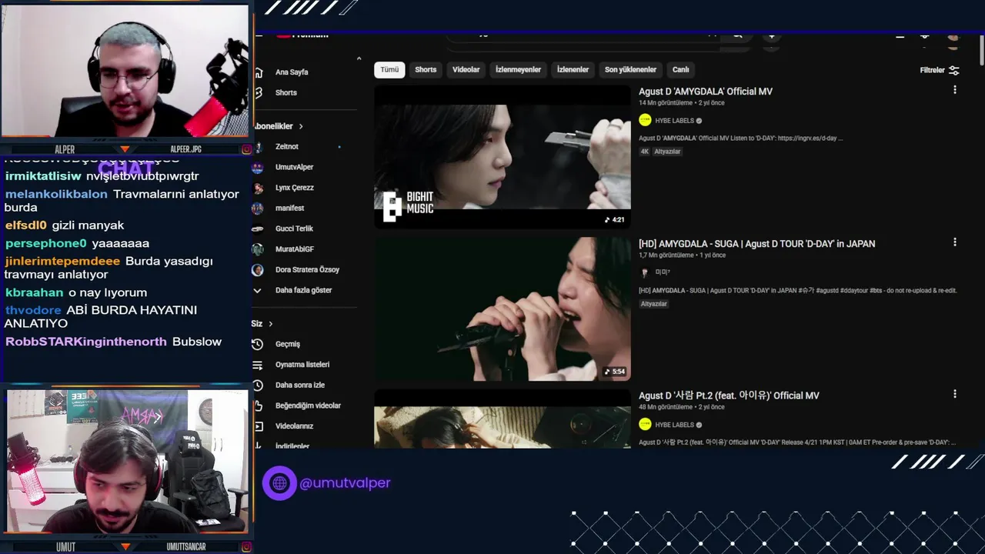Click the 4K badge under AMYGDALA MV
The image size is (985, 554).
pyautogui.click(x=644, y=152)
